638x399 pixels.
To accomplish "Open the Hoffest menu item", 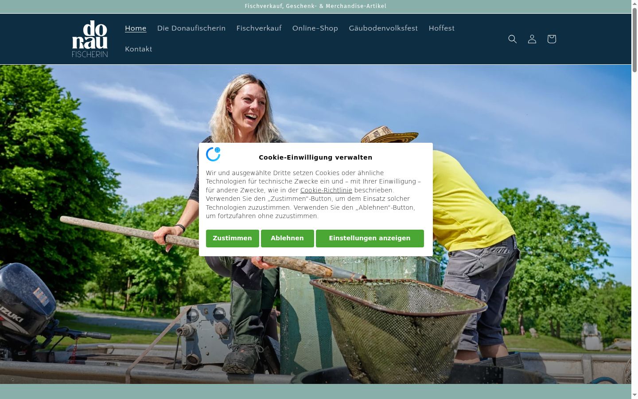I will click(x=442, y=28).
